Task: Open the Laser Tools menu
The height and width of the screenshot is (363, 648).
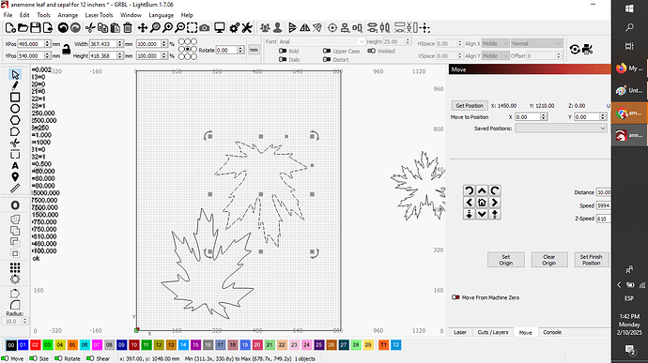Action: [99, 15]
